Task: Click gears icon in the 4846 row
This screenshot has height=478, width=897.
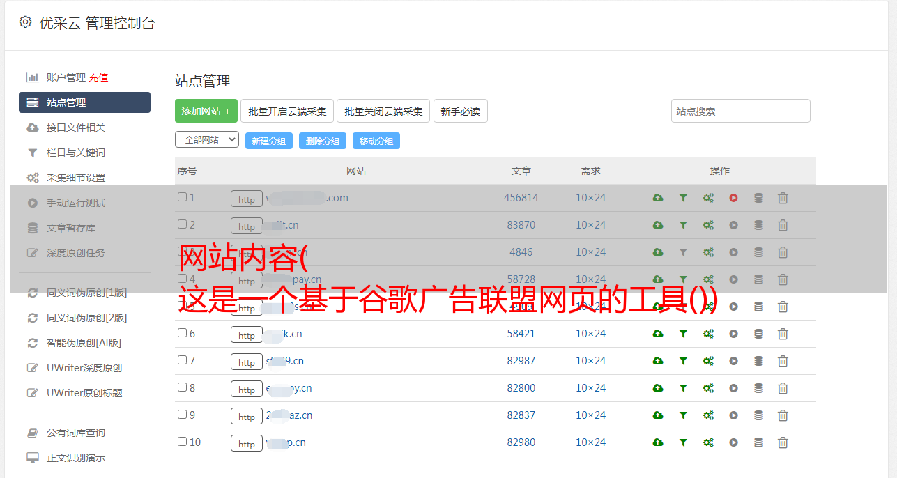Action: [x=708, y=252]
